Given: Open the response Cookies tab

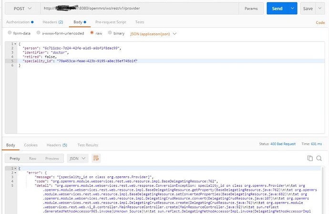Looking at the screenshot, I should (x=31, y=145).
